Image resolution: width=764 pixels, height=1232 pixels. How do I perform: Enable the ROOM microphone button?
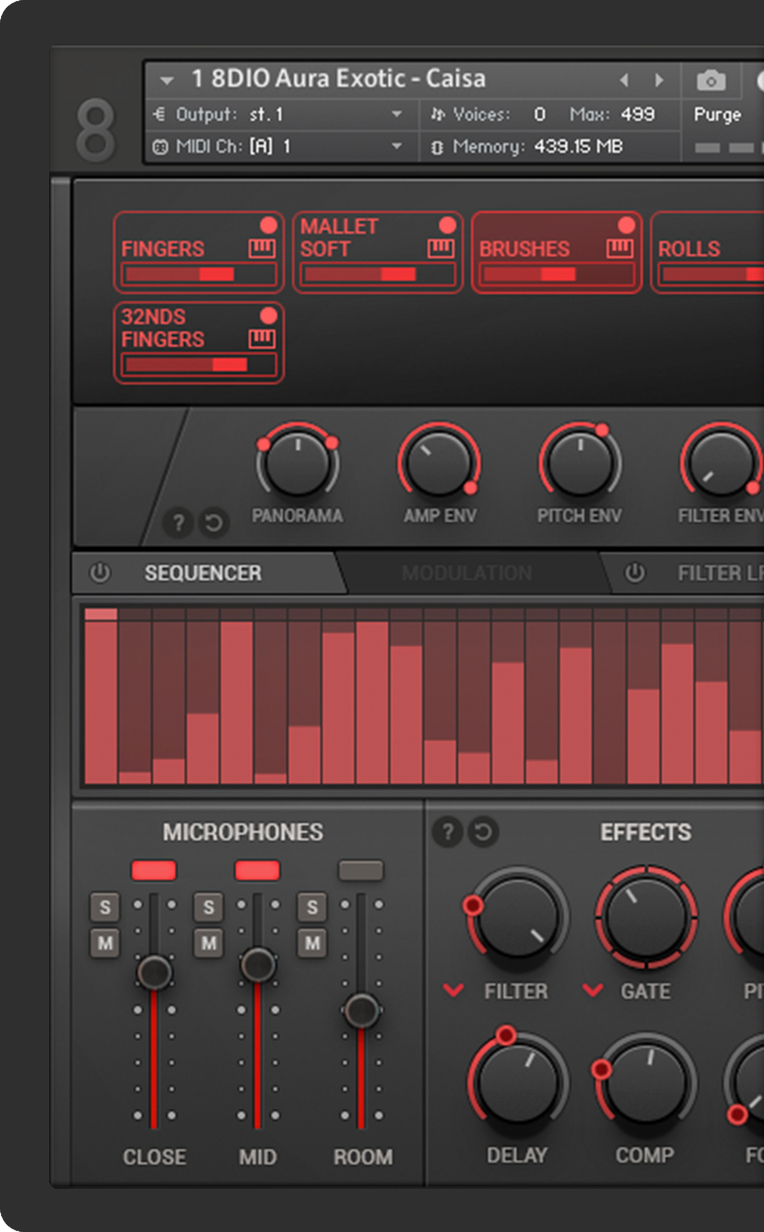[361, 870]
